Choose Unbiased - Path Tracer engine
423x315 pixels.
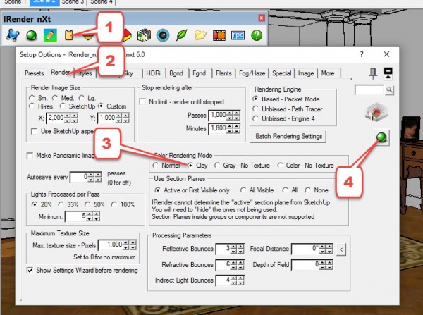point(256,109)
